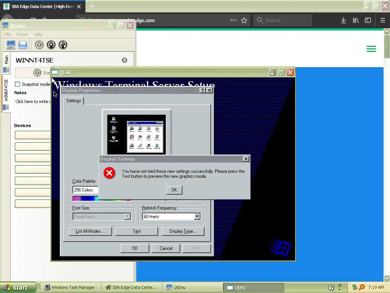Viewport: 390px width, 293px height.
Task: Open the Power menu in QtEmu
Action: pos(22,34)
